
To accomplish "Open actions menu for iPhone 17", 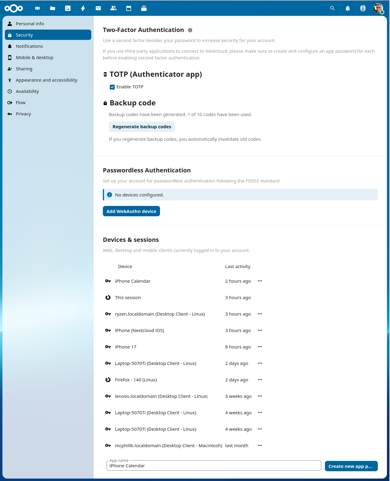I will pos(260,347).
